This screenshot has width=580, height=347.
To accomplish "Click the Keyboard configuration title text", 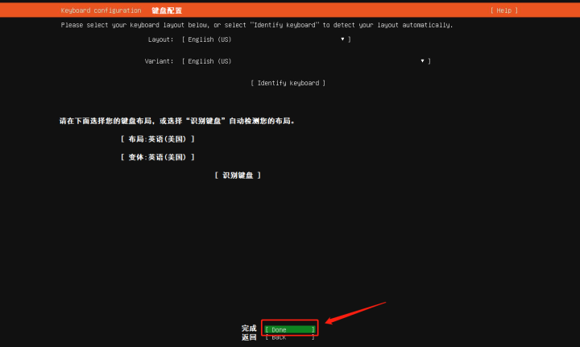I will point(101,10).
